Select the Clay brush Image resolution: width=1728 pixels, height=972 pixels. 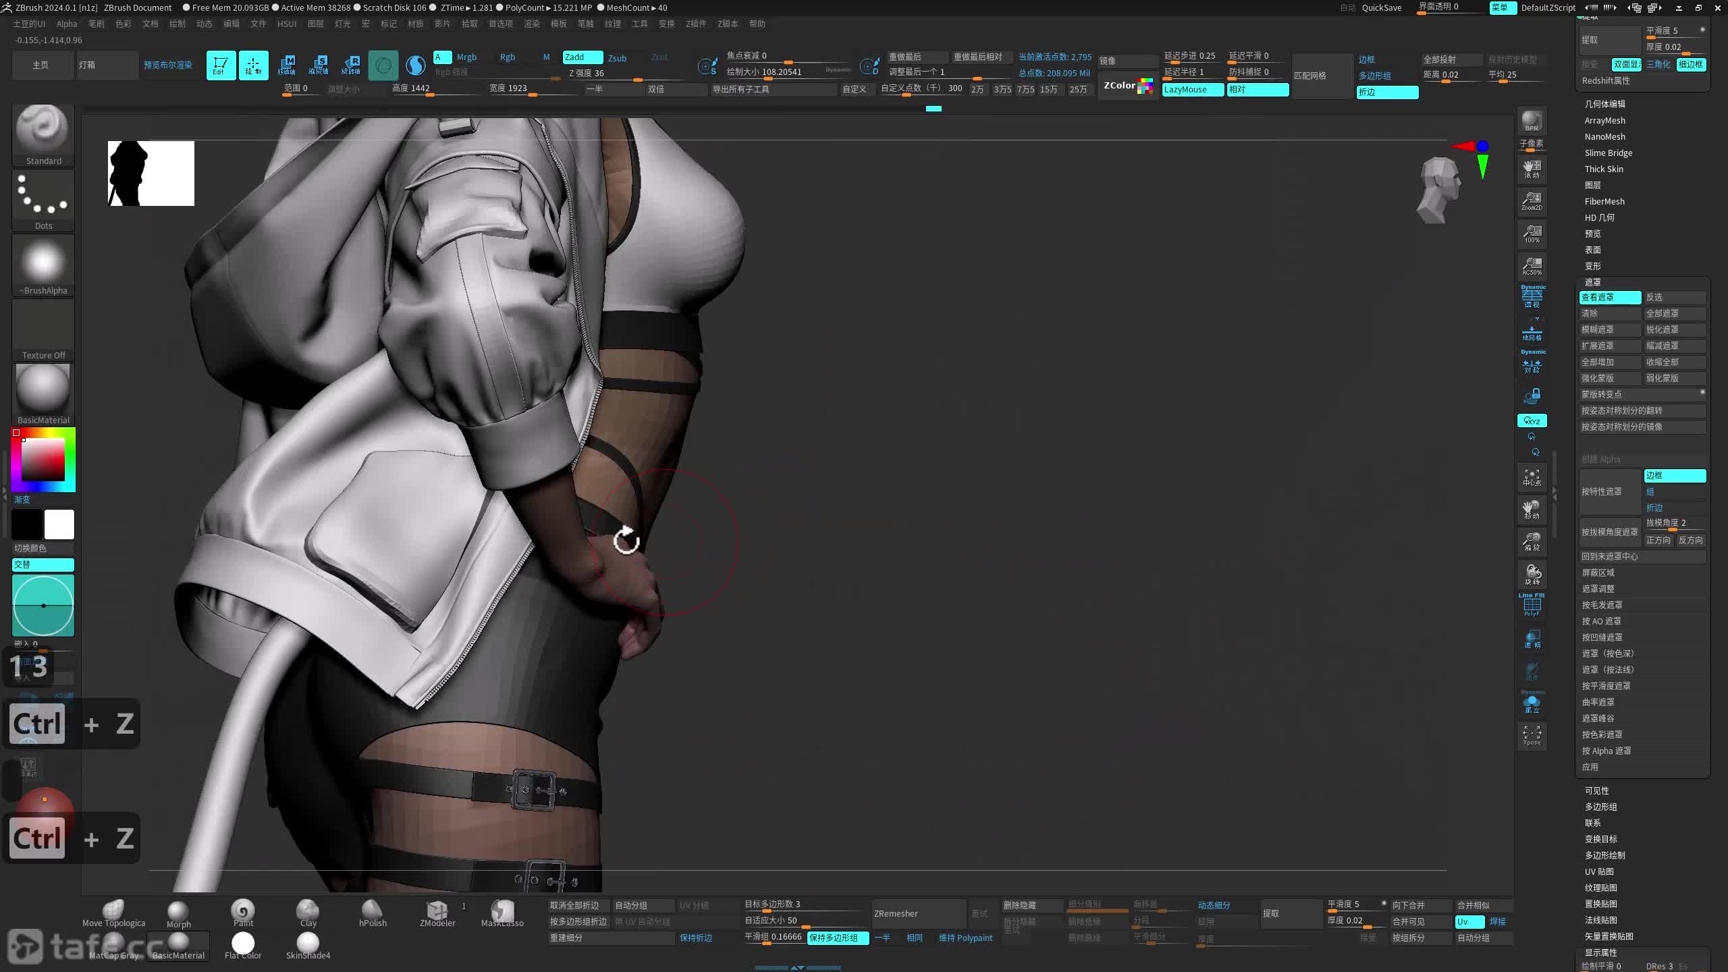coord(308,913)
